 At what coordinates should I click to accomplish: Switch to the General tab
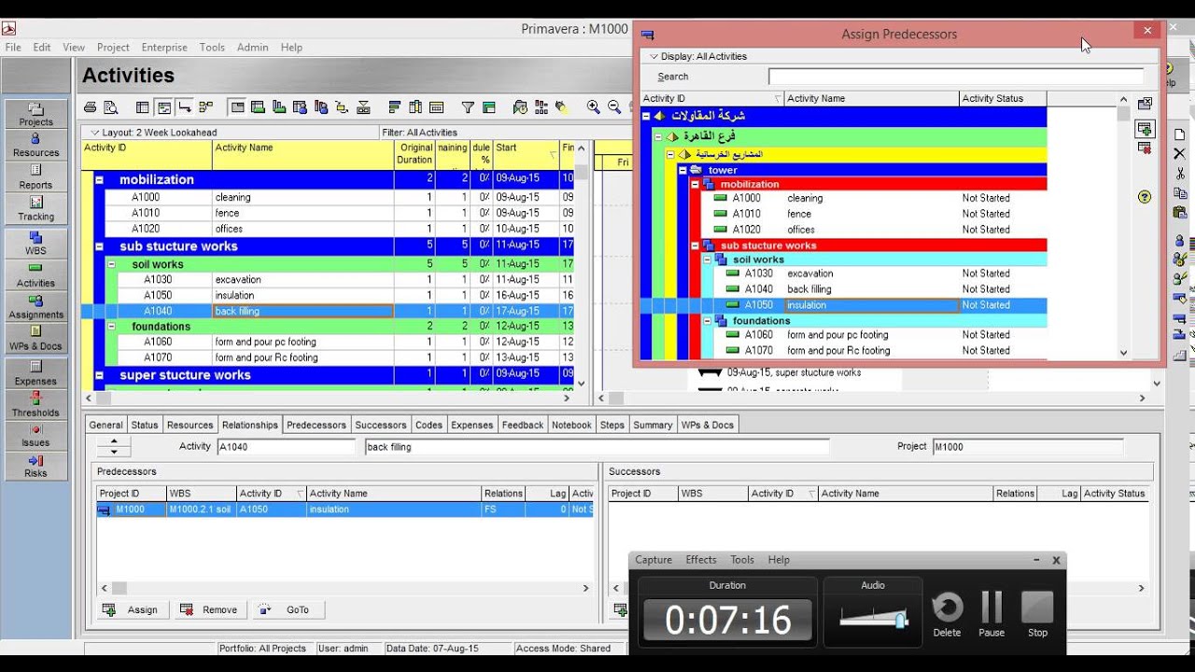click(105, 425)
